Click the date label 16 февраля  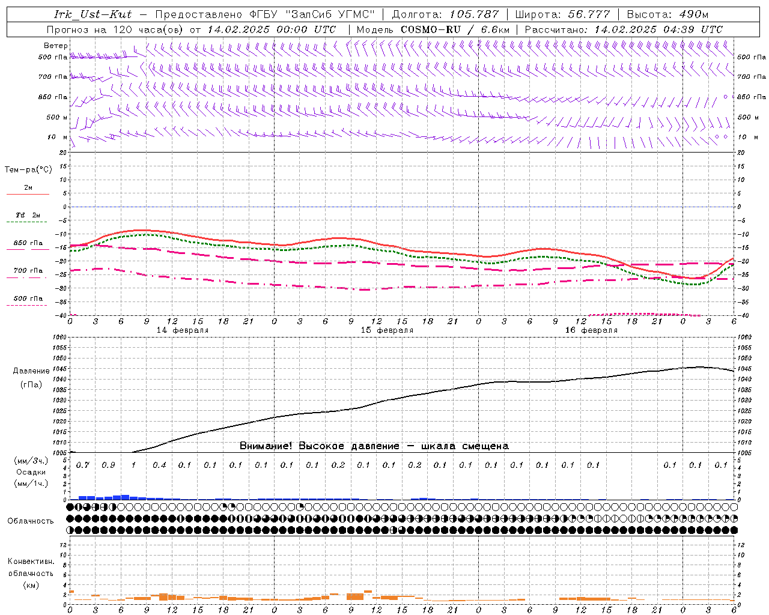click(x=591, y=330)
